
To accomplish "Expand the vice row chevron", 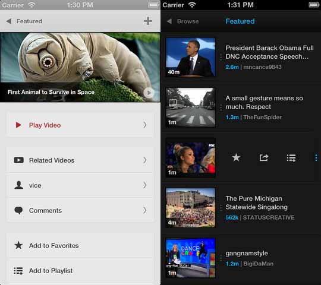I will (x=145, y=185).
